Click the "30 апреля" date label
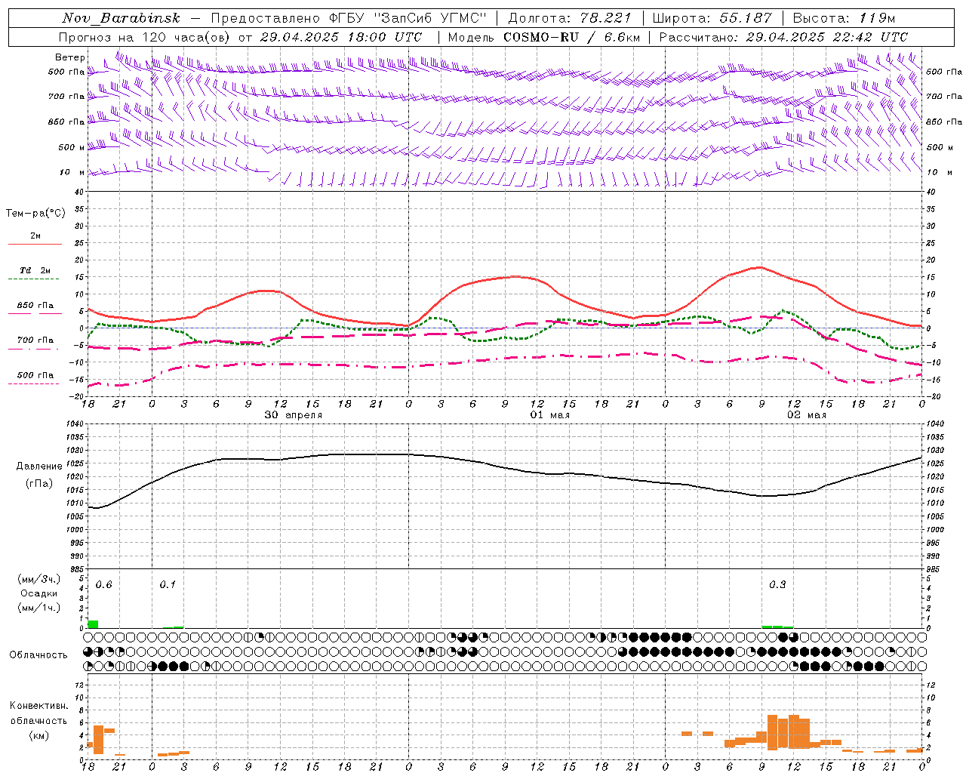 coord(293,415)
